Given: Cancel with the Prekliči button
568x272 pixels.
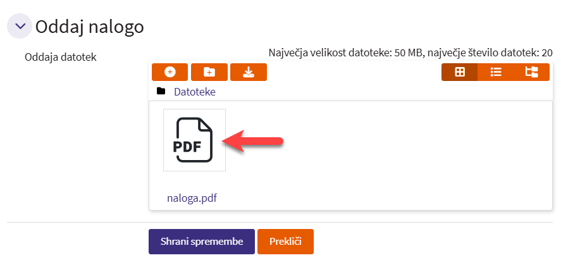Looking at the screenshot, I should 285,242.
